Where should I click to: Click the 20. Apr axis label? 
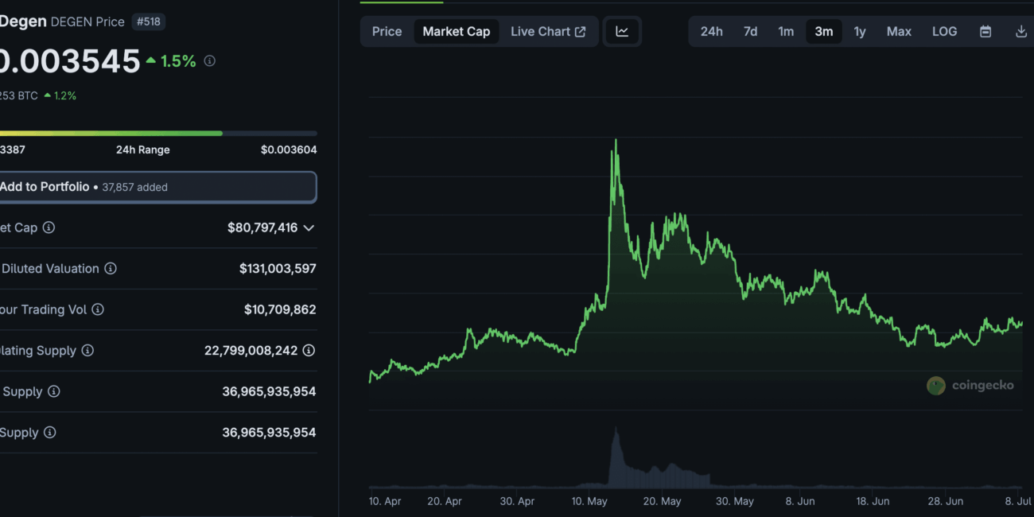pos(444,501)
